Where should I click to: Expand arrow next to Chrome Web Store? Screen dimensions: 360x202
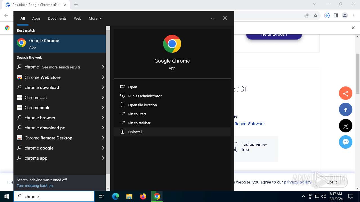103,77
